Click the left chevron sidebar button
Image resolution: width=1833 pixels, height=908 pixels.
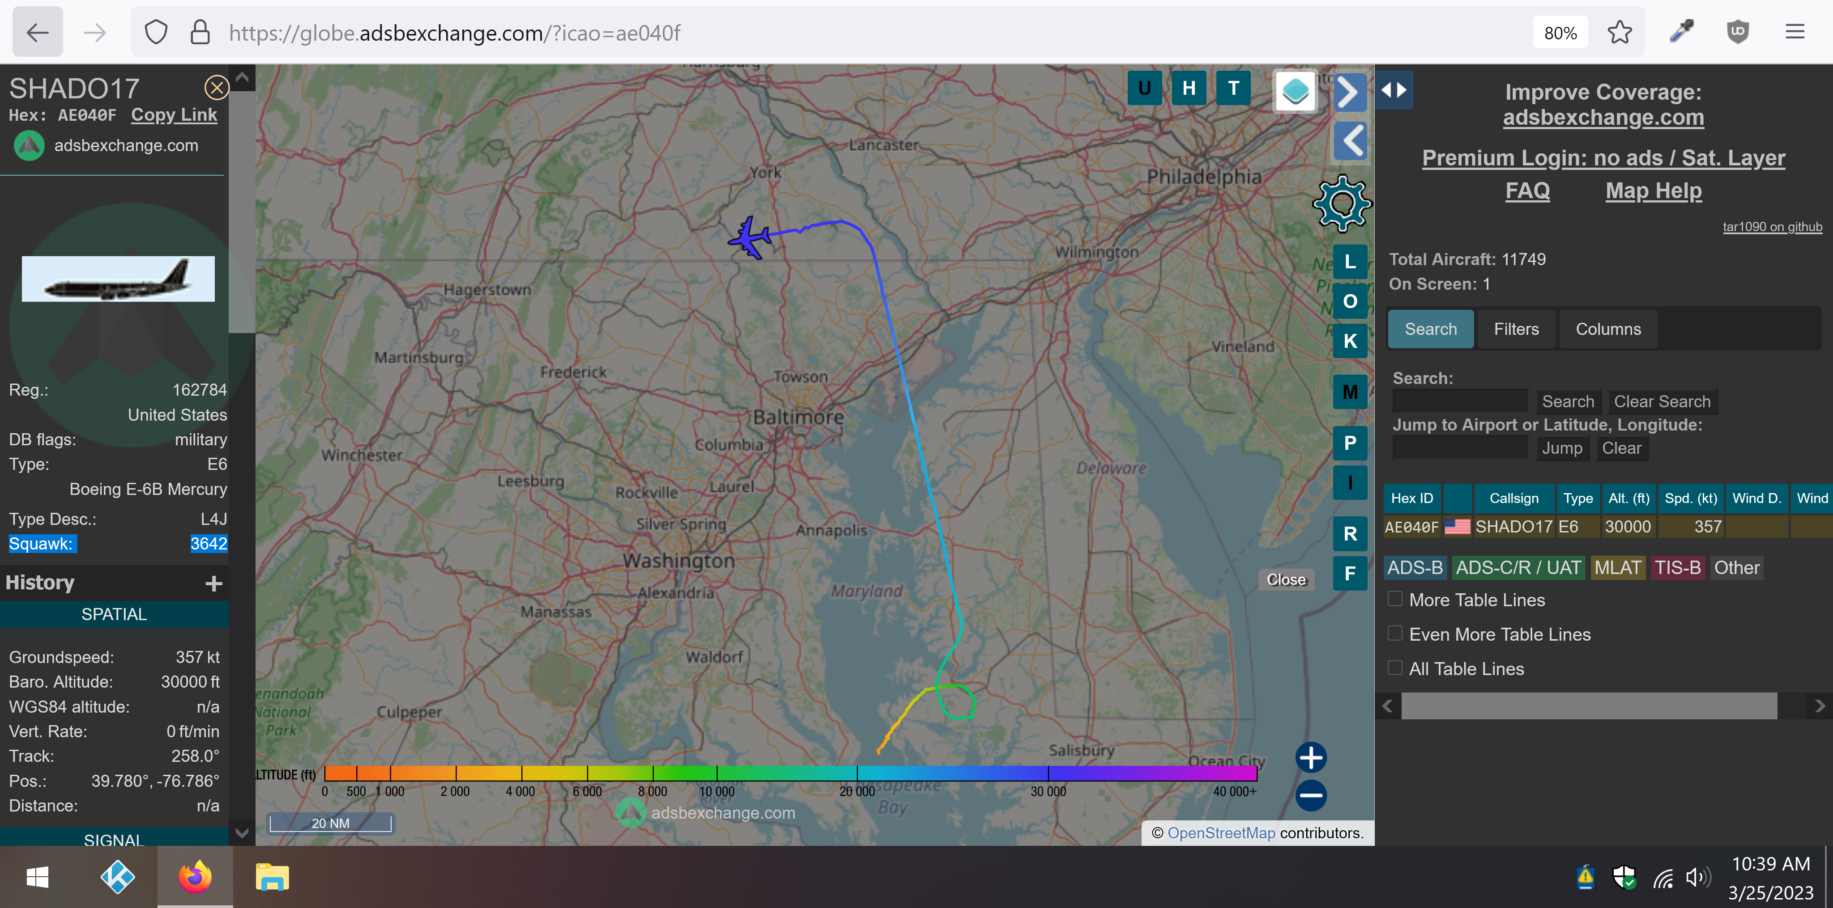[x=1349, y=141]
